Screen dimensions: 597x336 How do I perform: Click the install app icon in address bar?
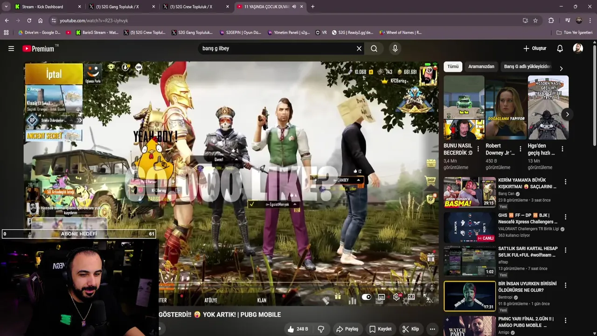click(x=525, y=21)
